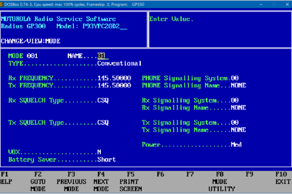
Task: Click the Tx FREQUENCY value 145.50000
Action: 114,85
